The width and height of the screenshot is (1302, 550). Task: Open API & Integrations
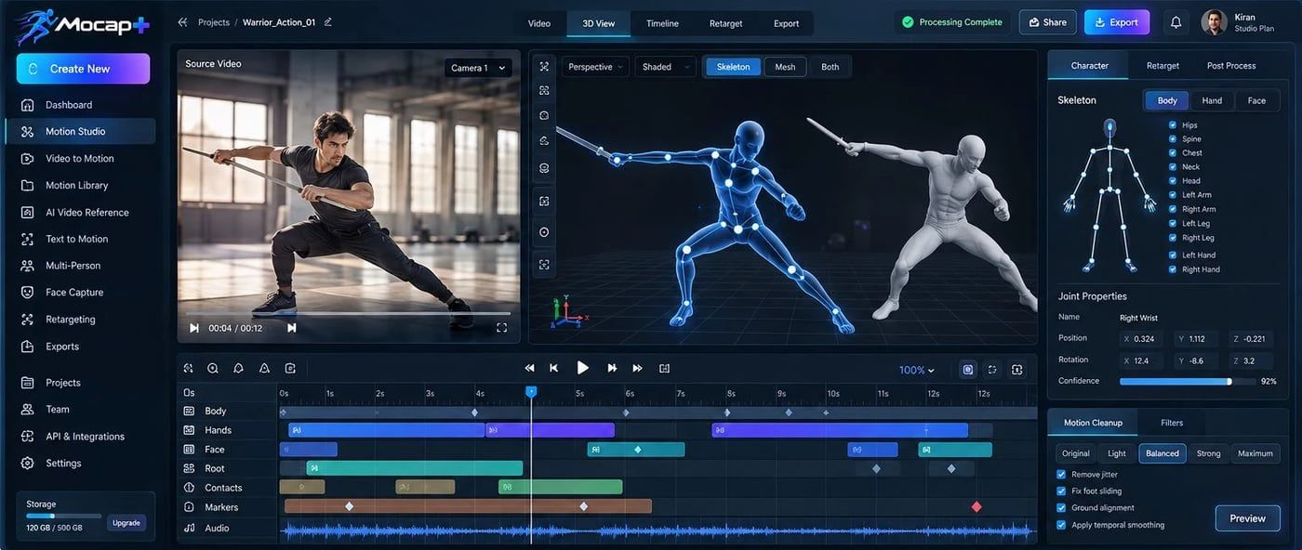tap(79, 437)
